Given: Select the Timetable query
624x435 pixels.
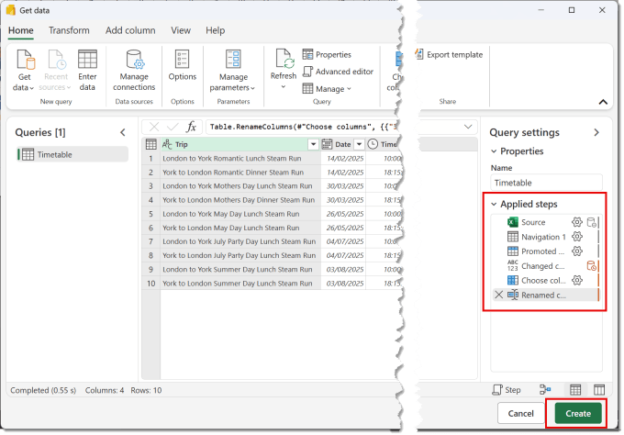Looking at the screenshot, I should (72, 154).
